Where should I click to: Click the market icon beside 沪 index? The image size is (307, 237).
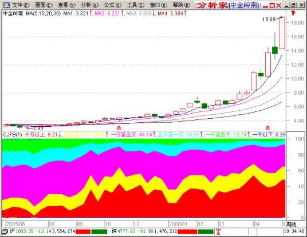click(5, 231)
